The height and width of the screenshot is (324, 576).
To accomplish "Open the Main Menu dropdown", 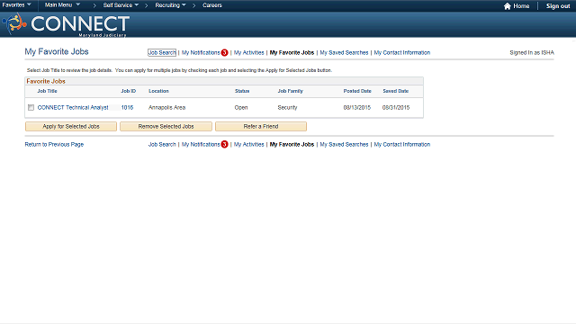I will [x=62, y=5].
